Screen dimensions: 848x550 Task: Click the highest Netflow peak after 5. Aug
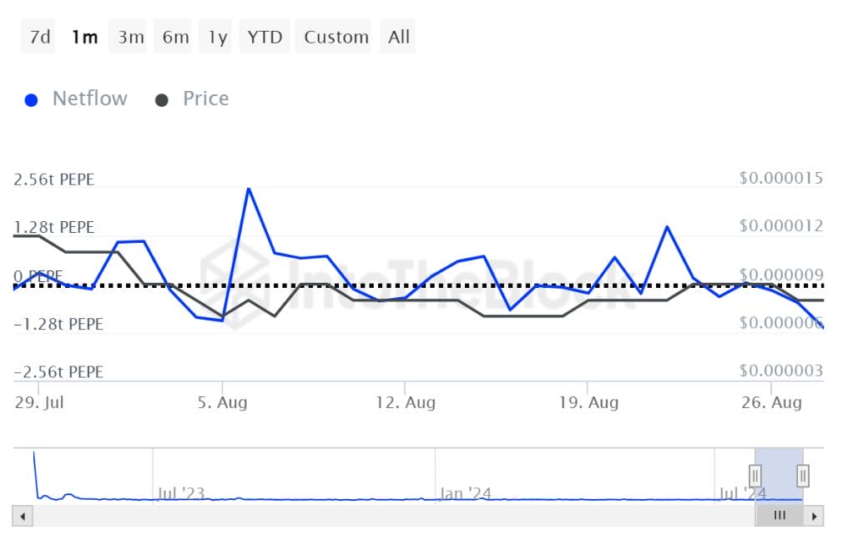click(249, 189)
